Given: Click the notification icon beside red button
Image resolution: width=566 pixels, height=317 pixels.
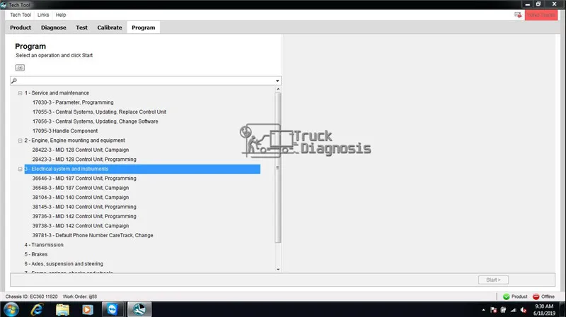Looking at the screenshot, I should [x=518, y=15].
